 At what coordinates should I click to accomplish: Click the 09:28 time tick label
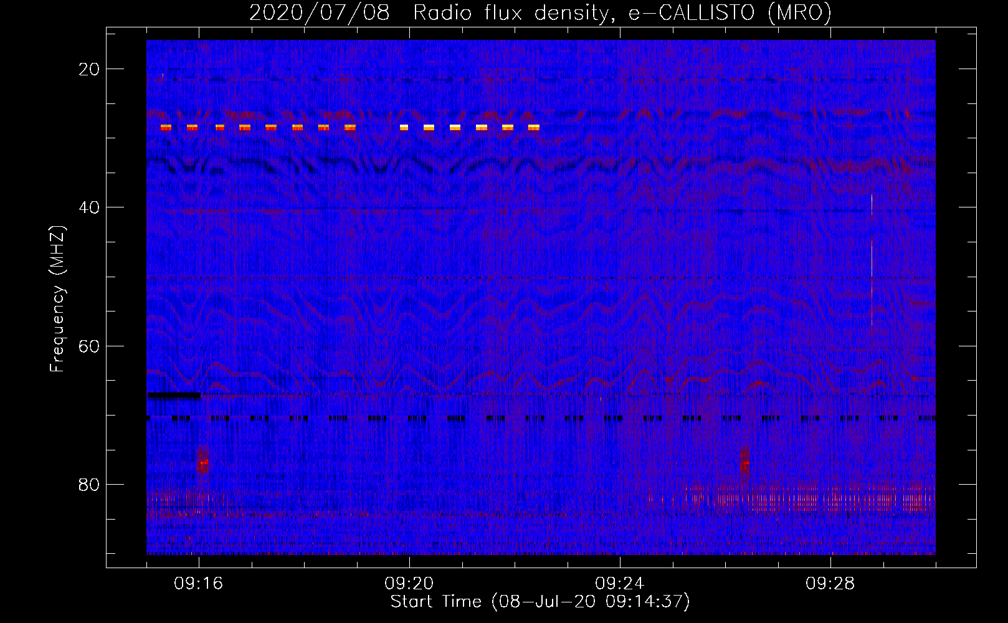(x=830, y=584)
